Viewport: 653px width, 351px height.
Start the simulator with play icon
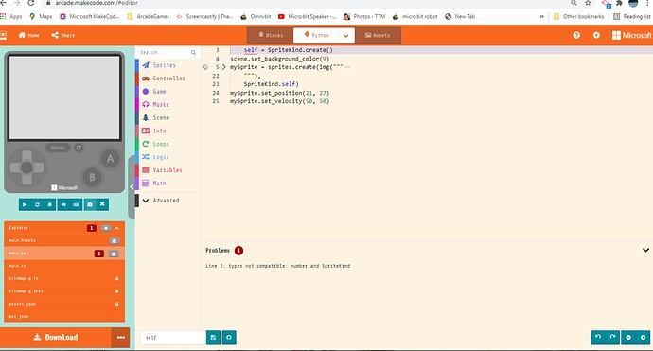click(x=25, y=204)
